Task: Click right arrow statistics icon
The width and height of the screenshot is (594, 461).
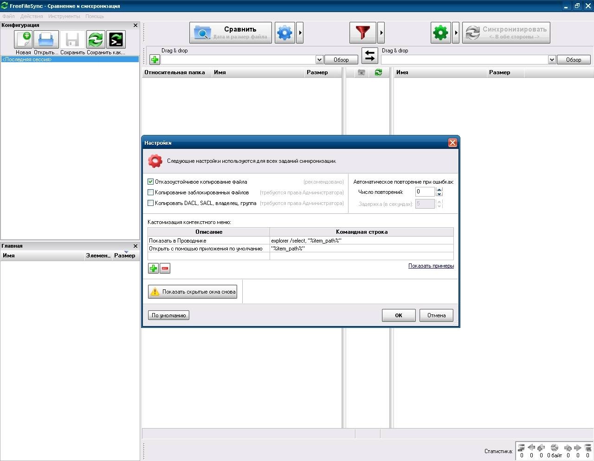Action: (x=578, y=448)
